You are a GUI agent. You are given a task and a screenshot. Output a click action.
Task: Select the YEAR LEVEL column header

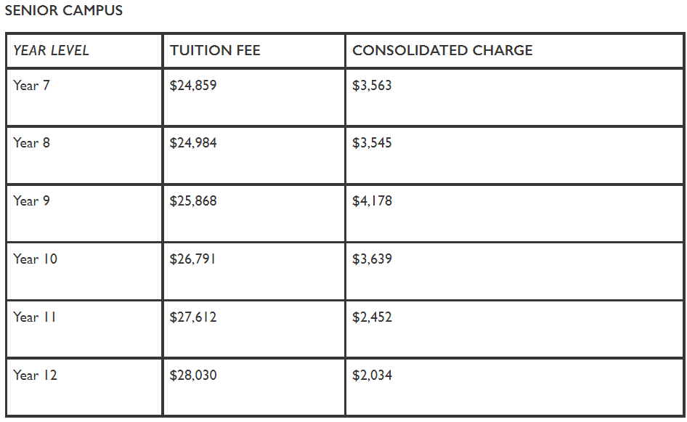[51, 50]
